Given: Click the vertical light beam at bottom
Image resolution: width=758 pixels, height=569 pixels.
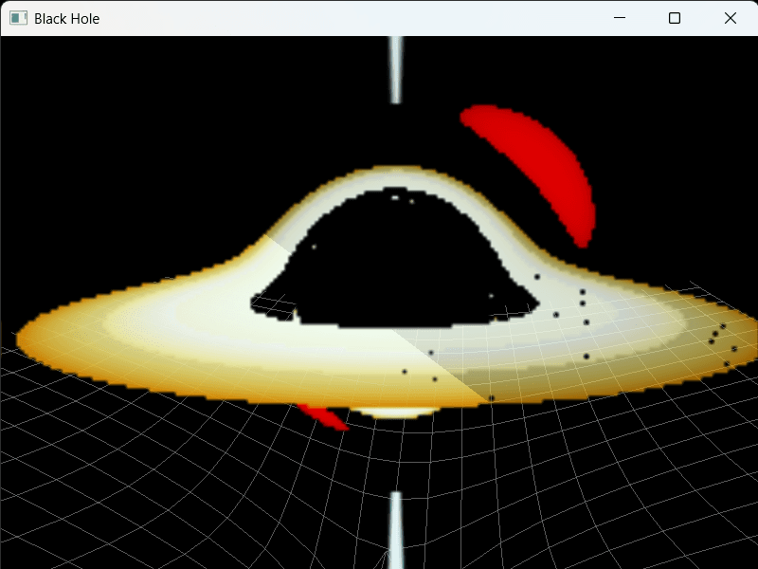Looking at the screenshot, I should point(396,531).
